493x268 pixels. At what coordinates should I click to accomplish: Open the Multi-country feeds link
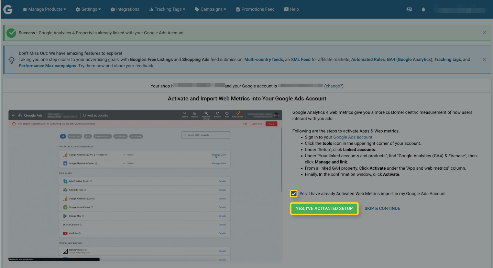pos(264,59)
